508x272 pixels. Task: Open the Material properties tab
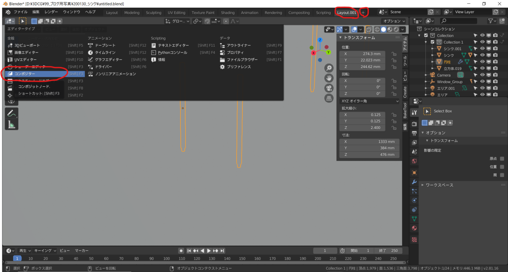pos(414,228)
